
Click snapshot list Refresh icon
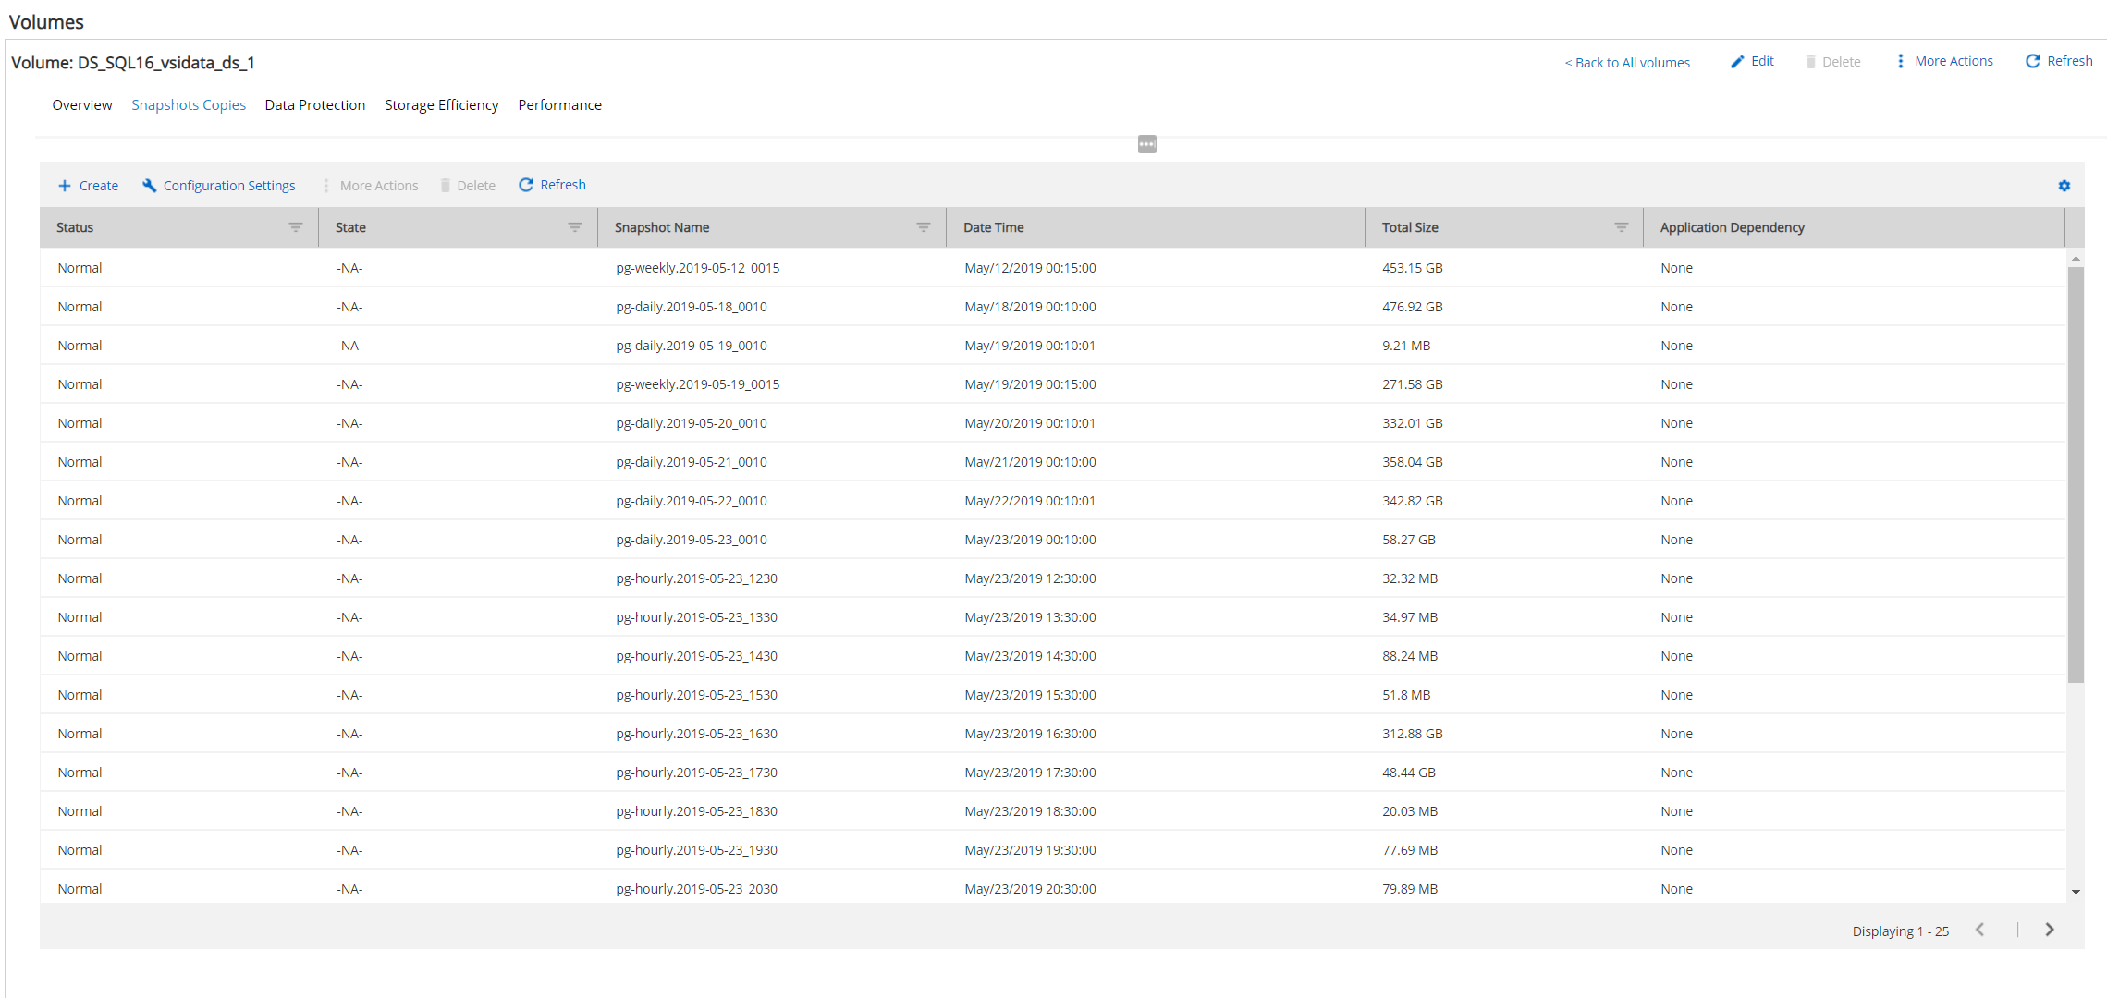pyautogui.click(x=526, y=185)
